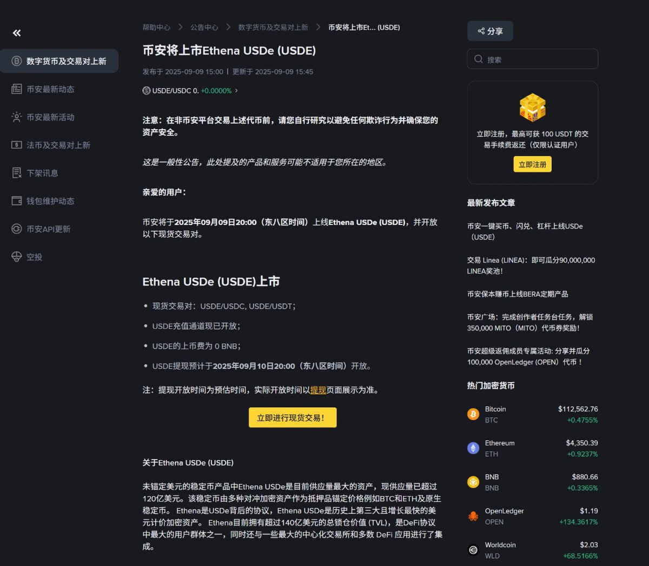Screen dimensions: 649x566
Task: Click the OpenLedger change +134.3617%
Action: (579, 522)
